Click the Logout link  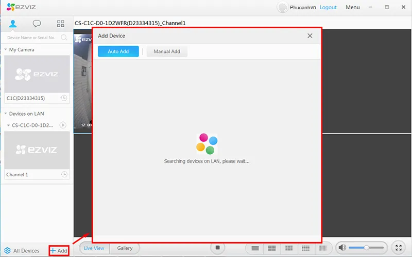click(328, 7)
